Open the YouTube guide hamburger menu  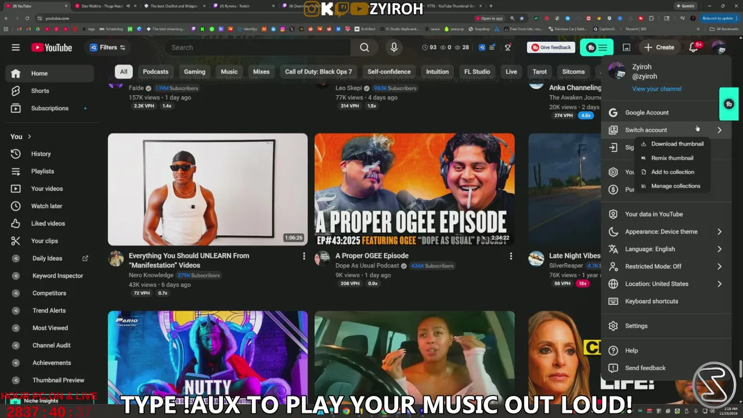[x=16, y=48]
